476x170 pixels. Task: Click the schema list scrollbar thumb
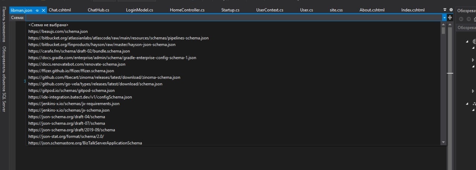(443, 31)
